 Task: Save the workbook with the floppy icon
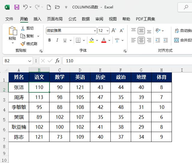17,7
